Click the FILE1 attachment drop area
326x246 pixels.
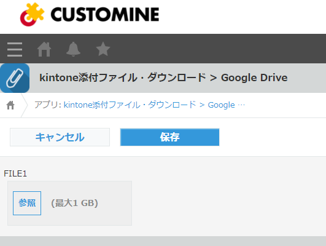click(69, 203)
